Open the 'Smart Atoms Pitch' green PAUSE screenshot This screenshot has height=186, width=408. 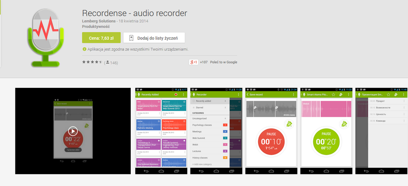pos(326,131)
